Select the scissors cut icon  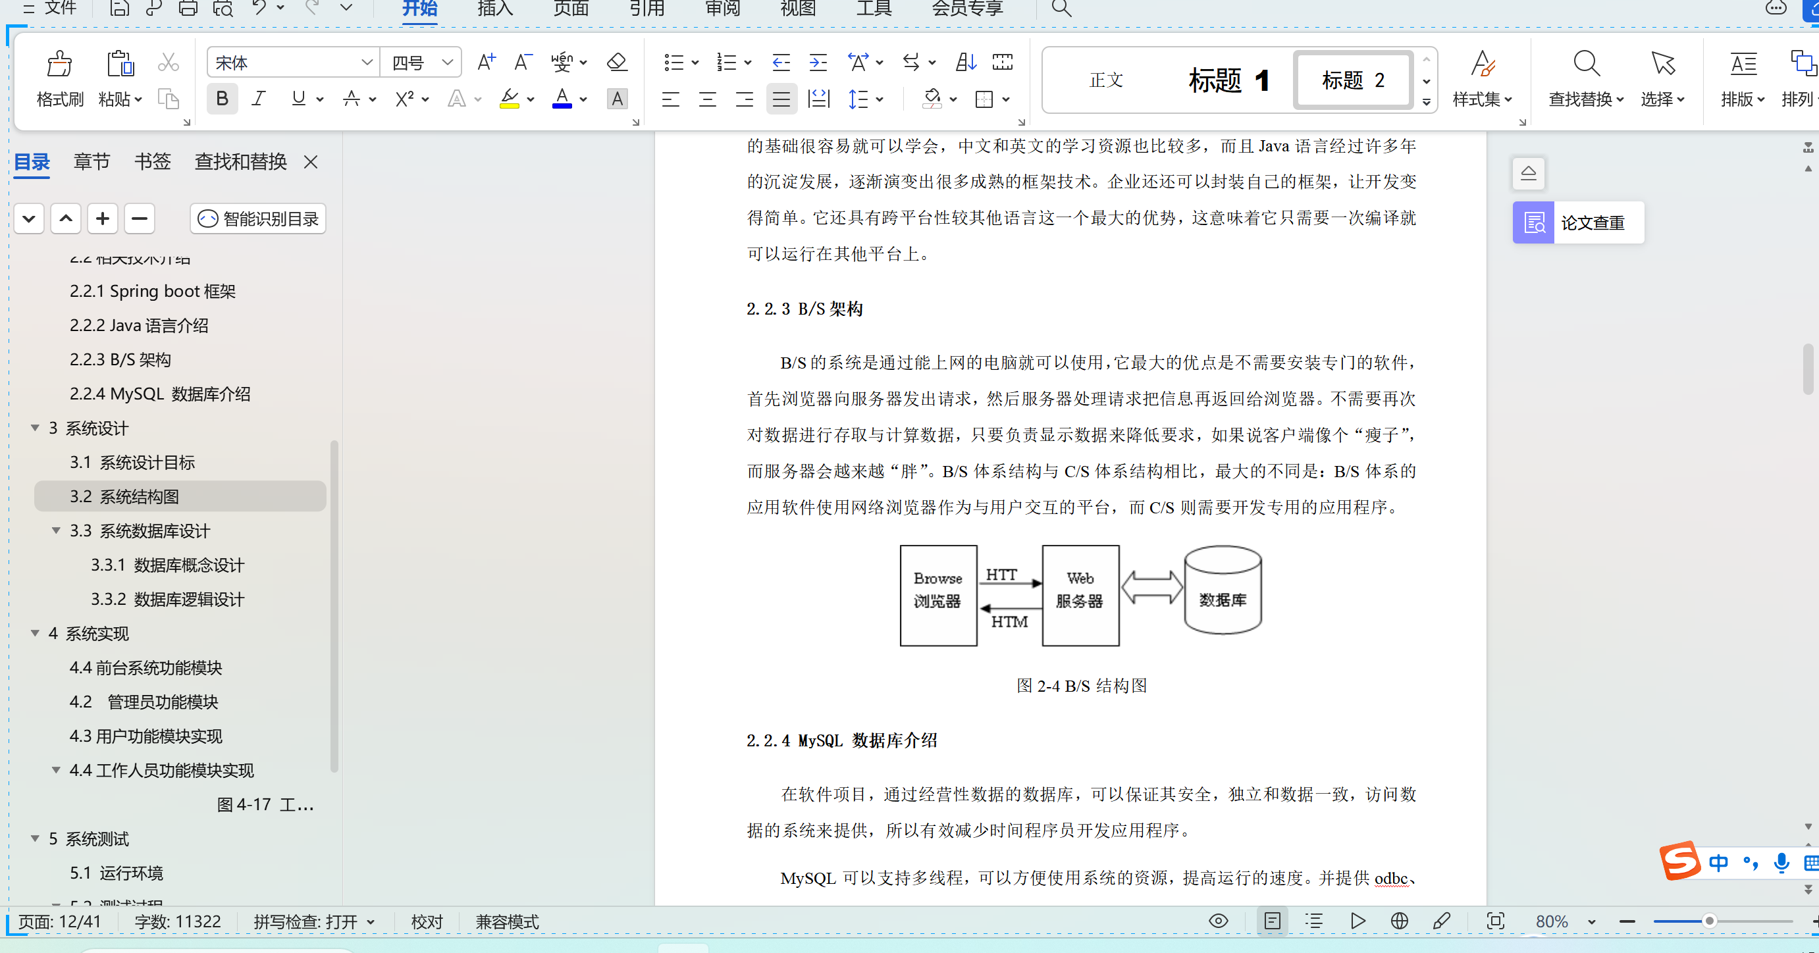168,62
